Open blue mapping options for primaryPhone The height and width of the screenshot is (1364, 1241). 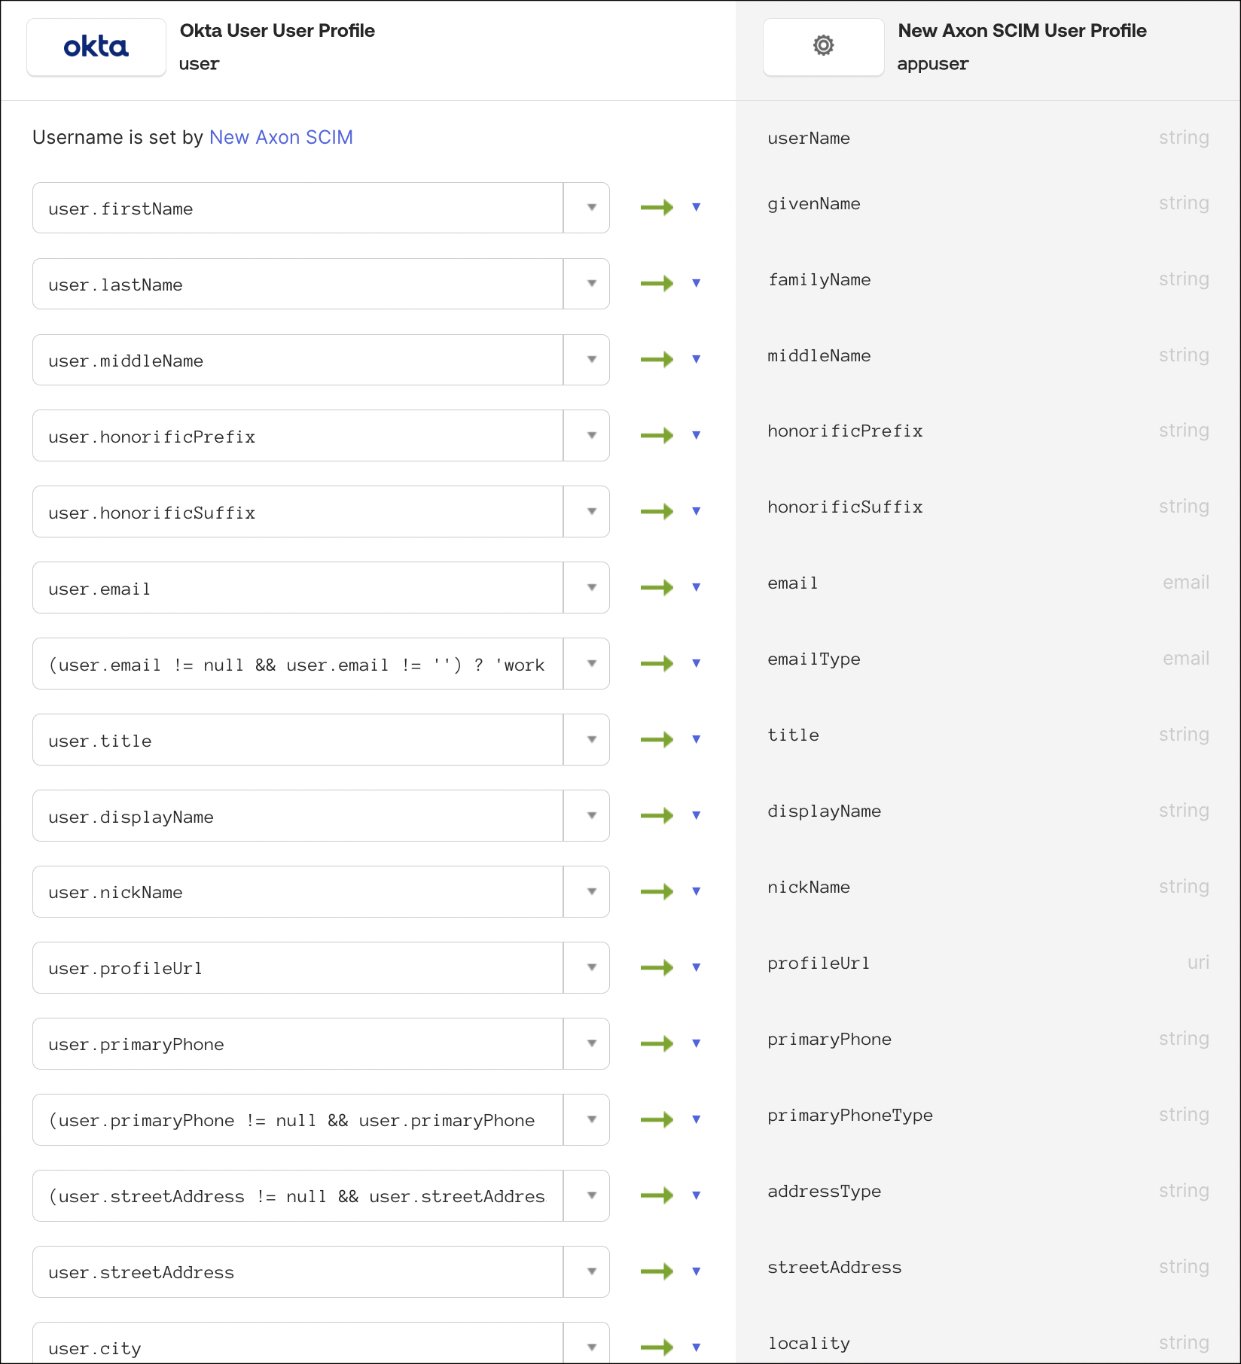tap(697, 1044)
